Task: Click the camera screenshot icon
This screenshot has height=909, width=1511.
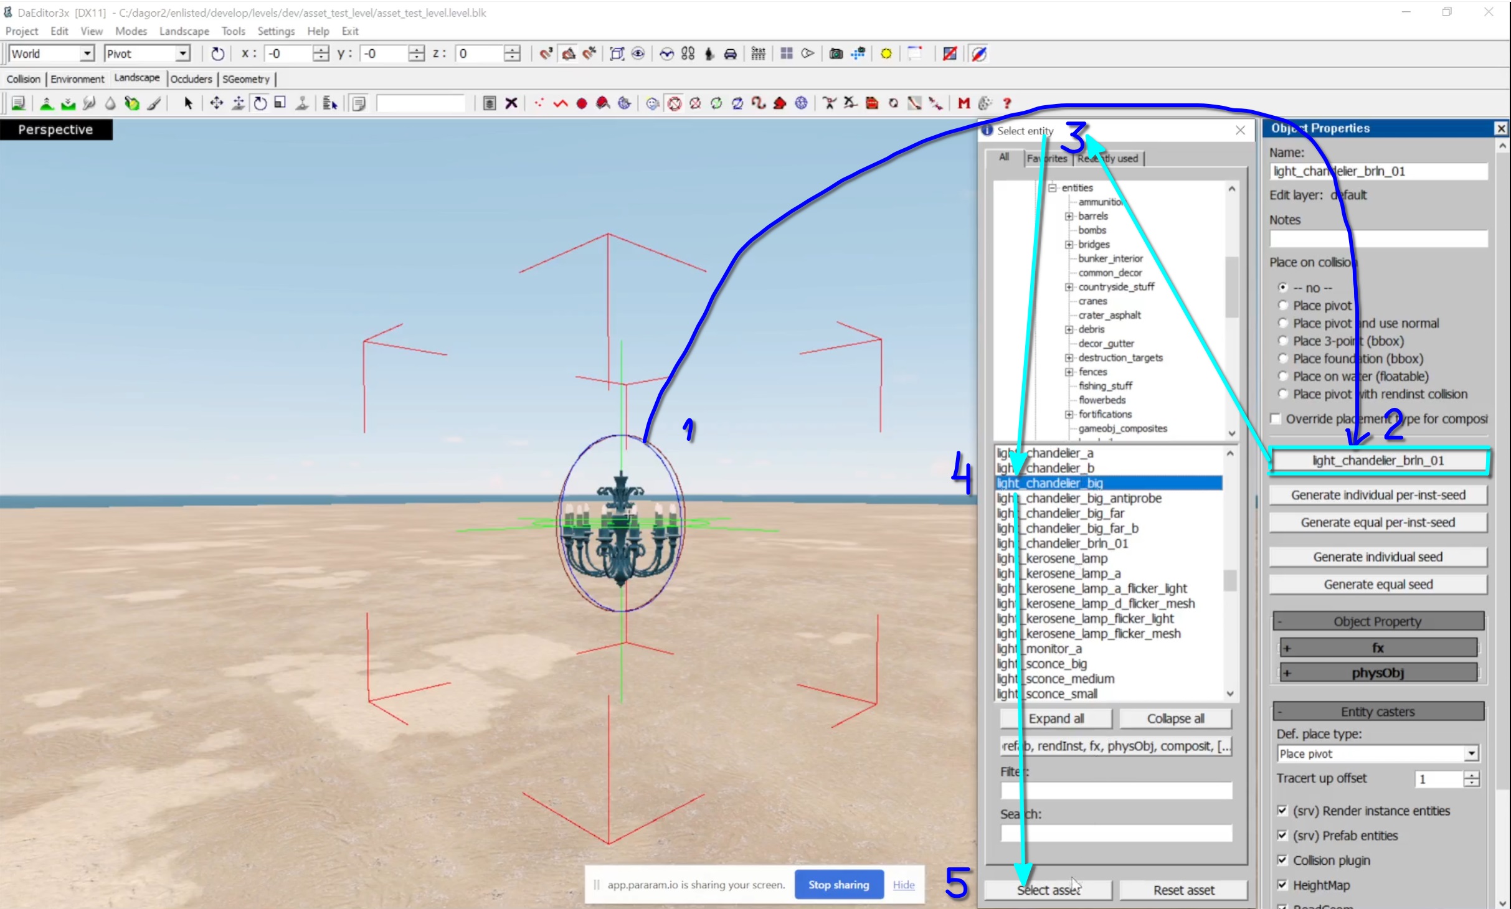Action: (x=836, y=54)
